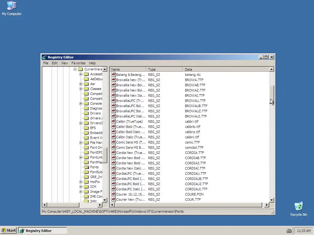Image resolution: width=314 pixels, height=235 pixels.
Task: Sort by the Type column header
Action: tap(165, 69)
